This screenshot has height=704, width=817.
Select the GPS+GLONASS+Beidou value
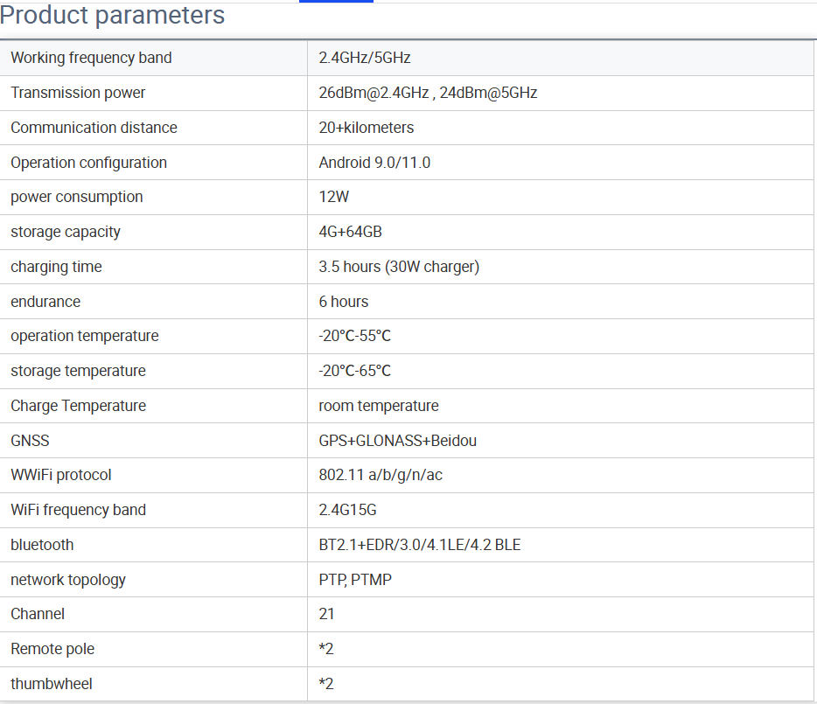(x=397, y=441)
